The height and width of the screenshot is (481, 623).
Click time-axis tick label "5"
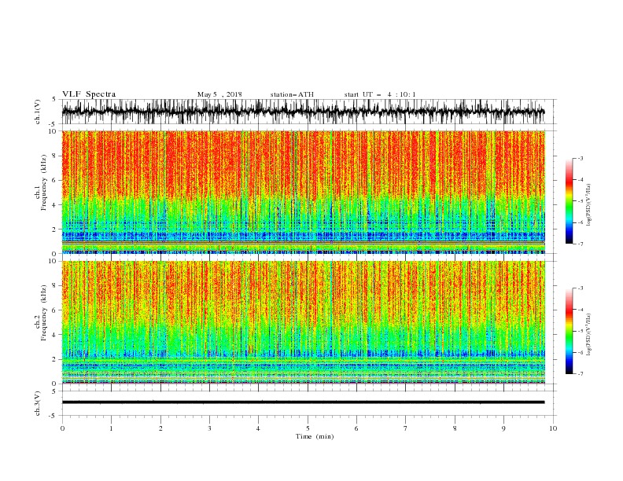coord(308,428)
